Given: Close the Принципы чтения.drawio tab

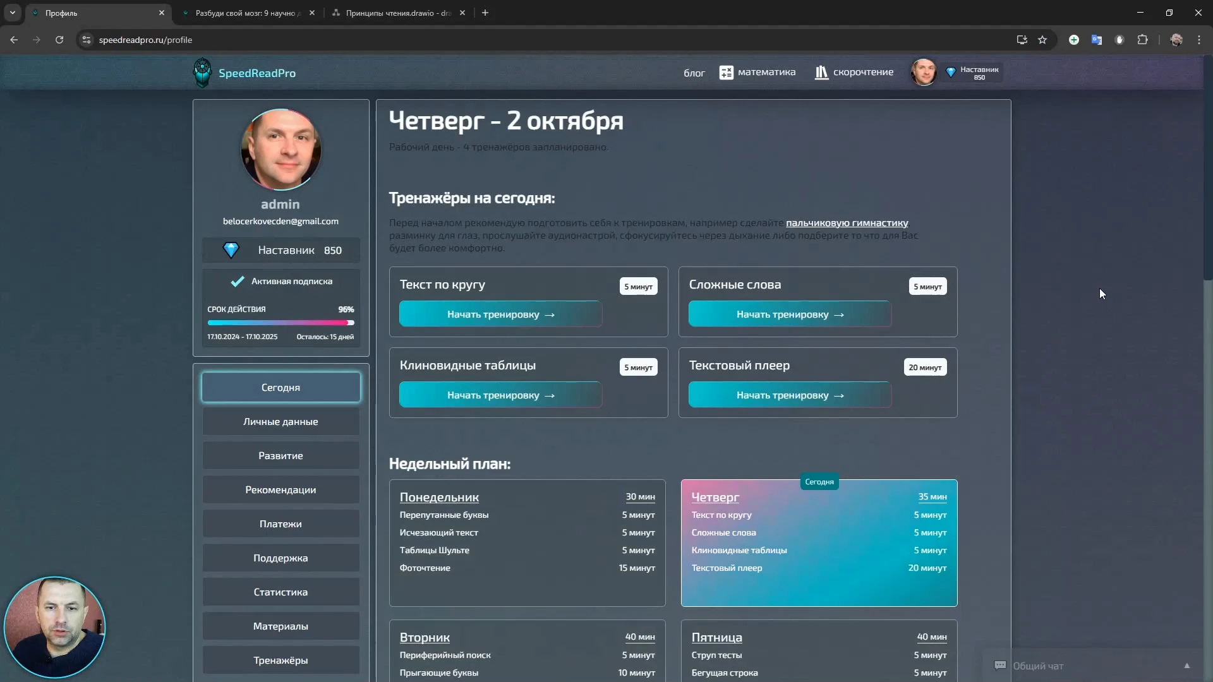Looking at the screenshot, I should (462, 13).
